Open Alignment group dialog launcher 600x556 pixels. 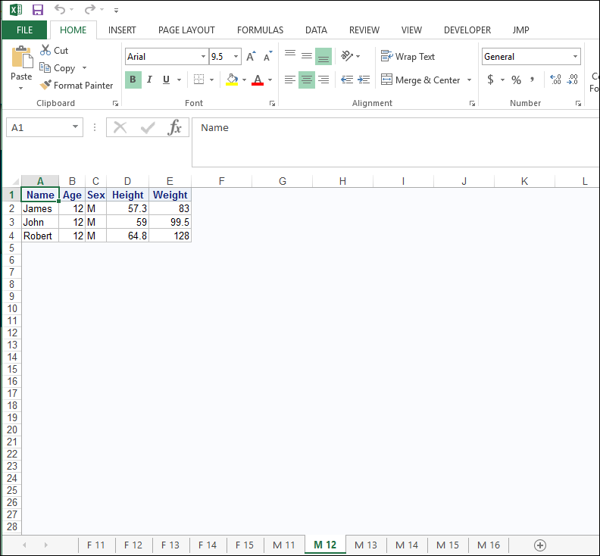pyautogui.click(x=472, y=103)
